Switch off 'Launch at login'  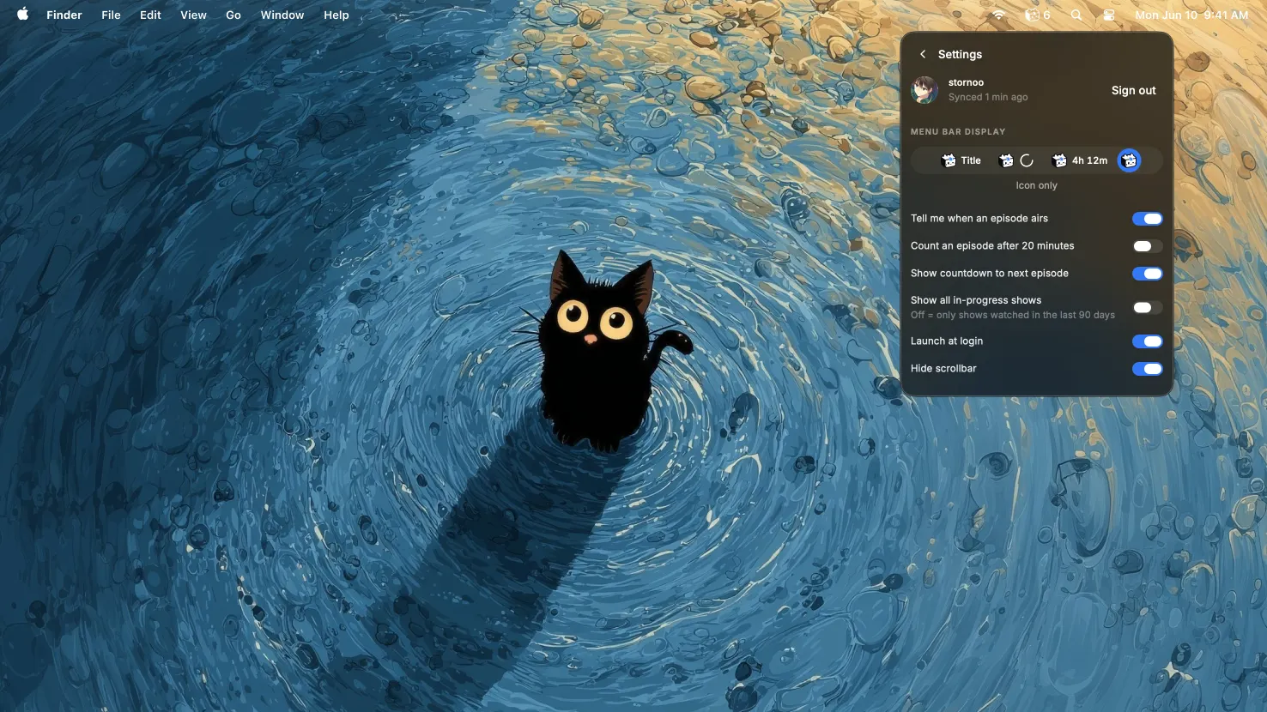tap(1147, 341)
